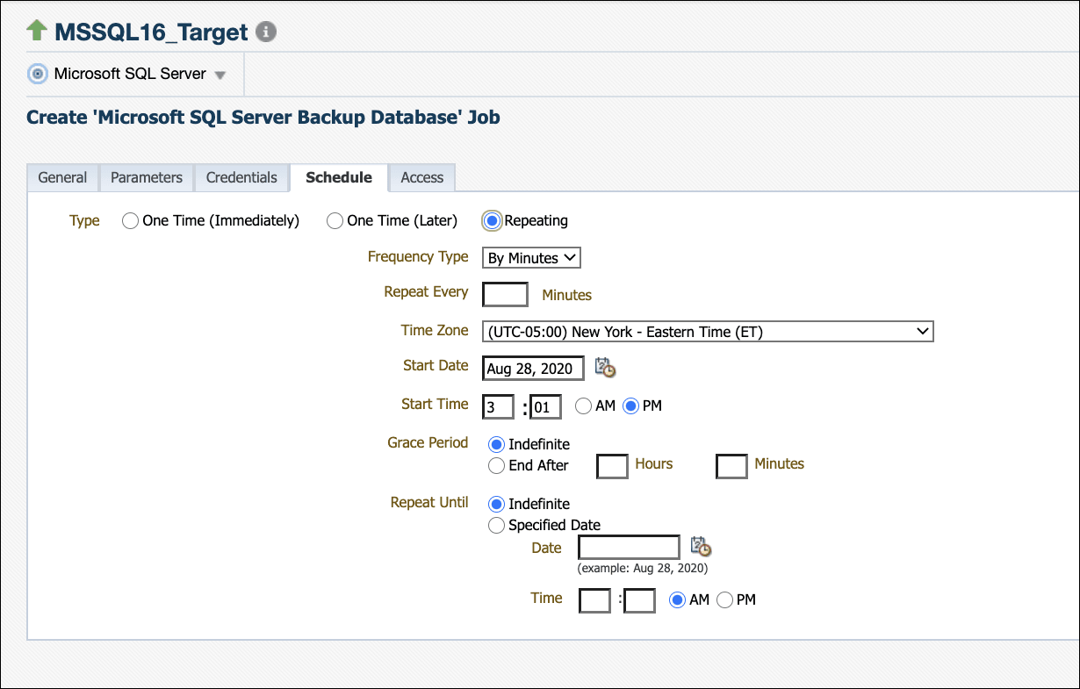Set Repeat Until time to PM
The image size is (1080, 689).
[x=725, y=599]
